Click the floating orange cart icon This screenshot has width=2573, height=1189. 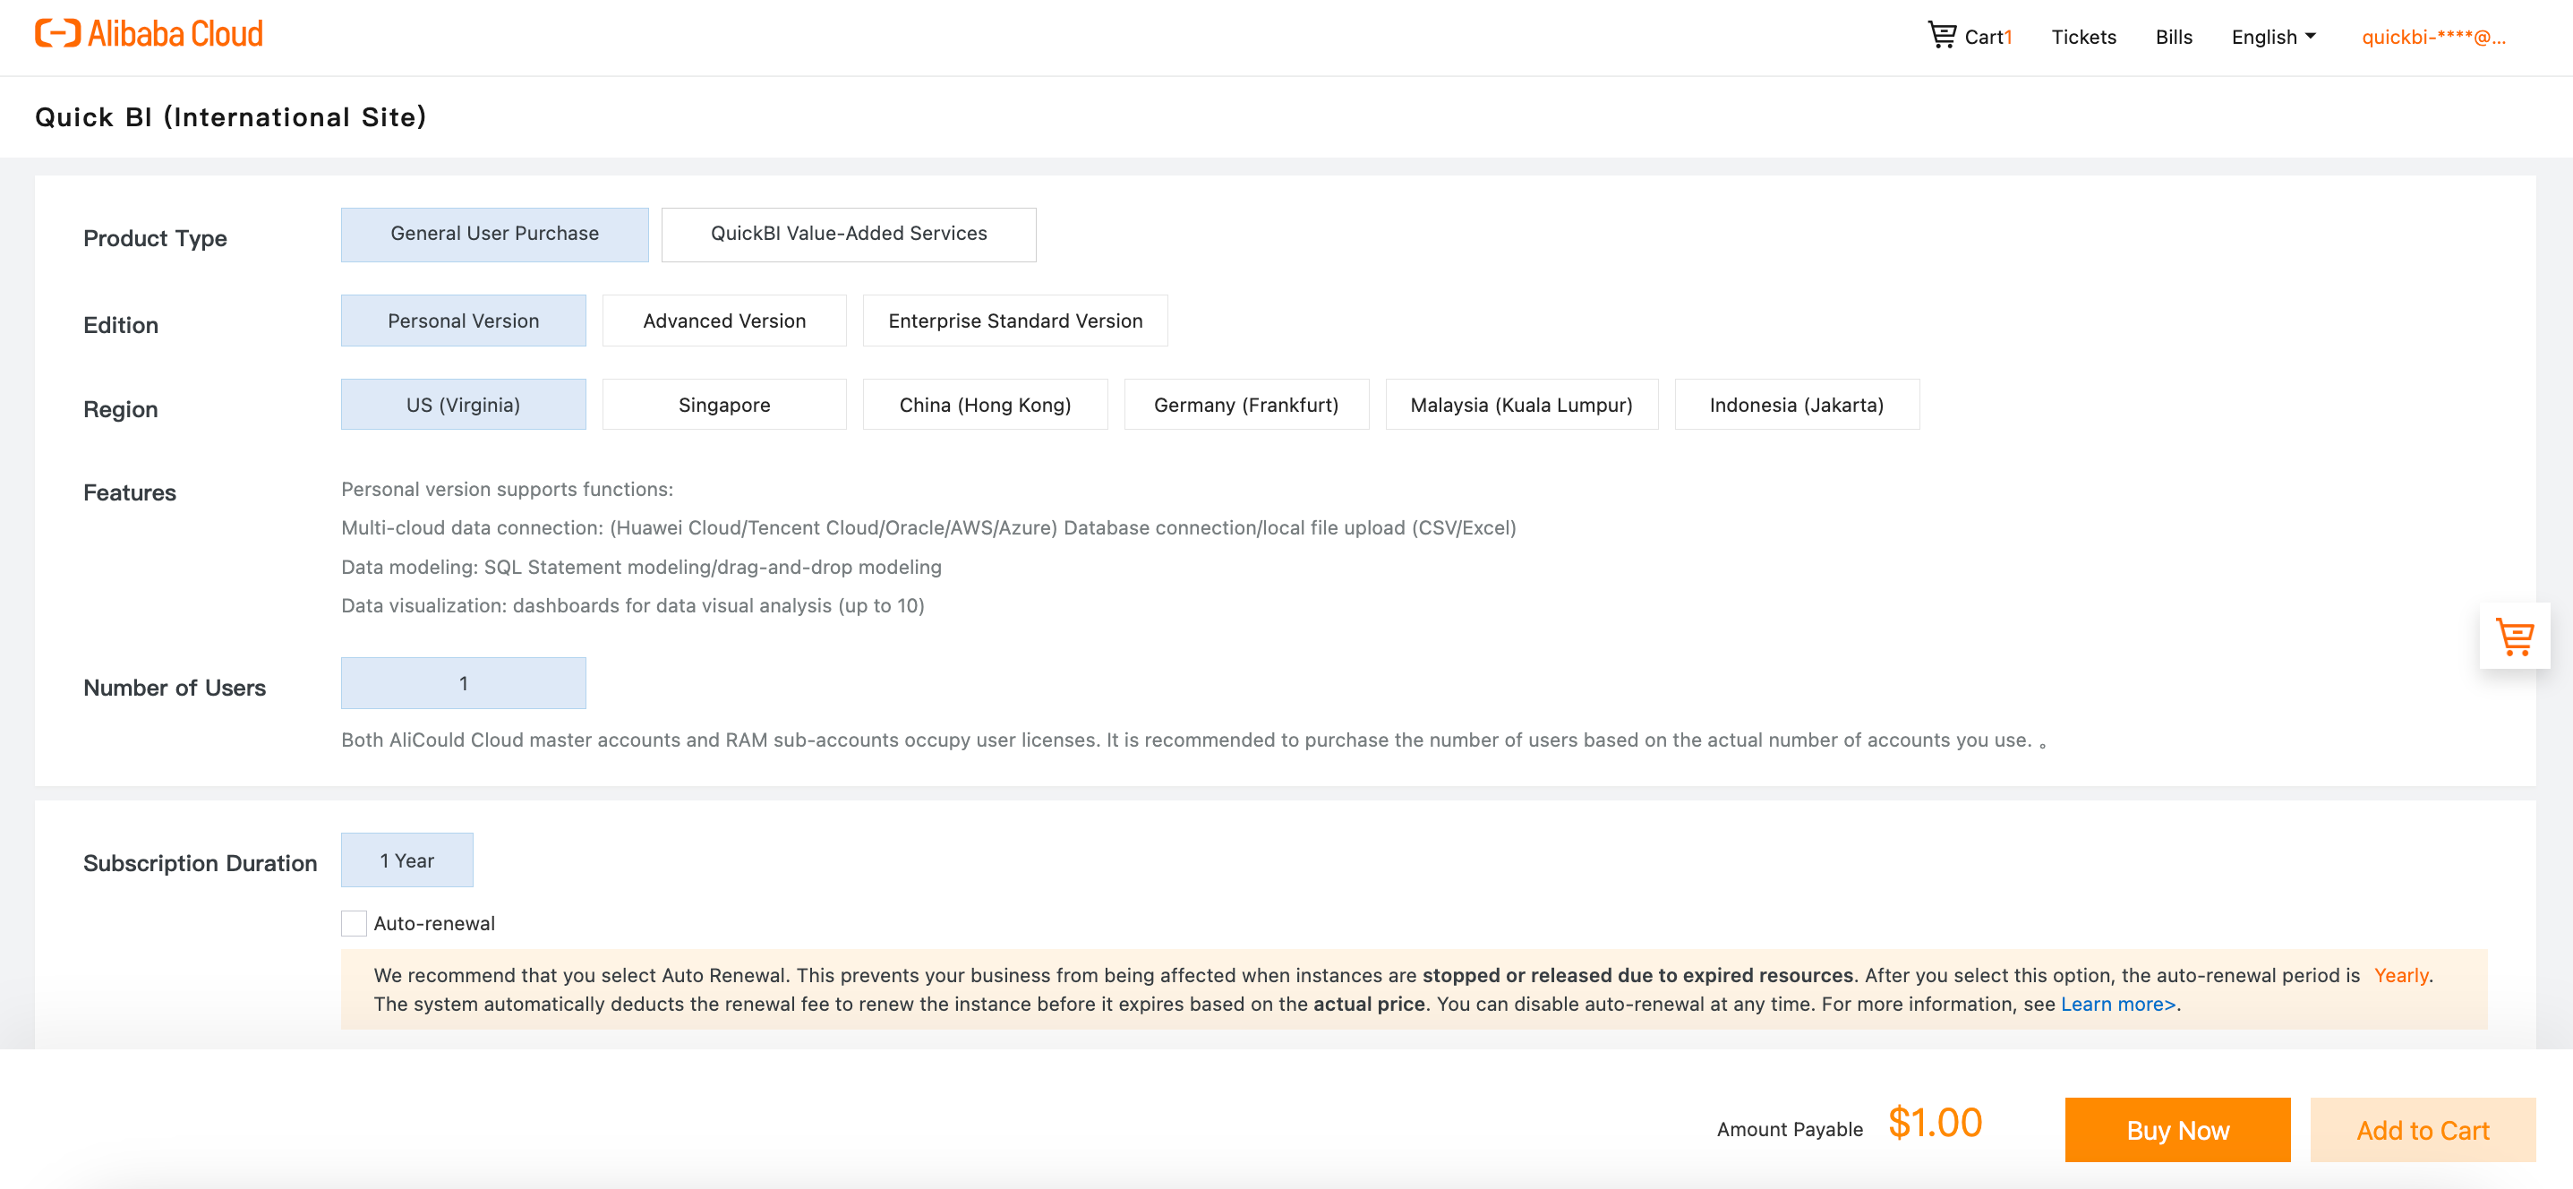pyautogui.click(x=2514, y=636)
